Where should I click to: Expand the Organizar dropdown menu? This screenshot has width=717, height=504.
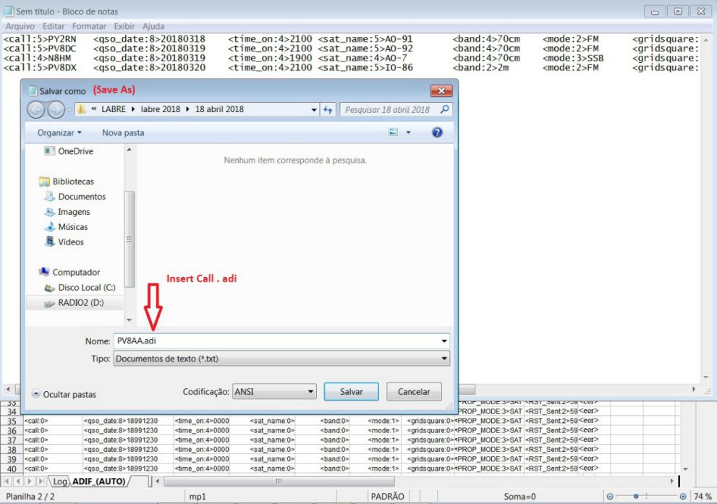click(59, 133)
